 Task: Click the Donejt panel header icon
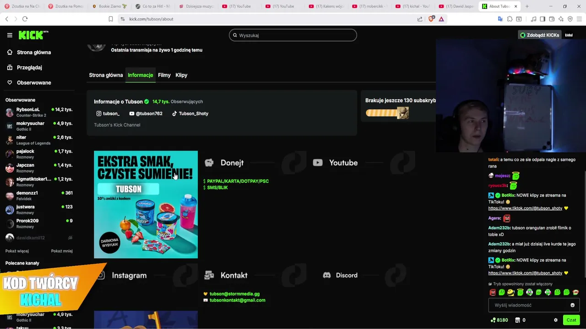(209, 163)
